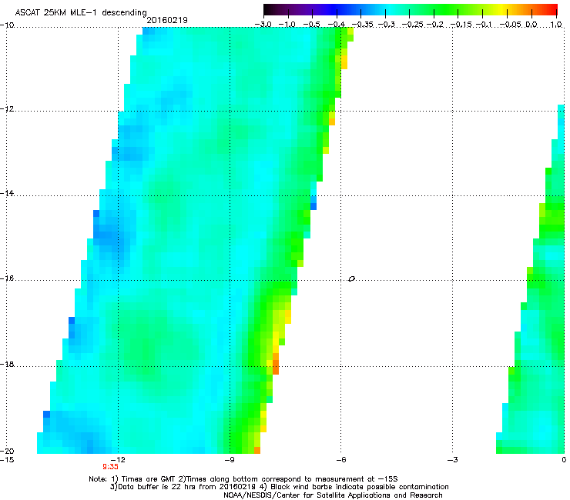Click the -9 longitude label on bottom axis
This screenshot has width=570, height=500.
tap(230, 460)
